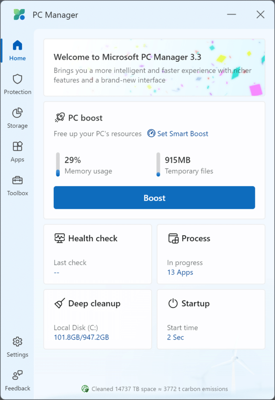Click the temporary files level bar
This screenshot has width=275, height=400.
click(158, 164)
